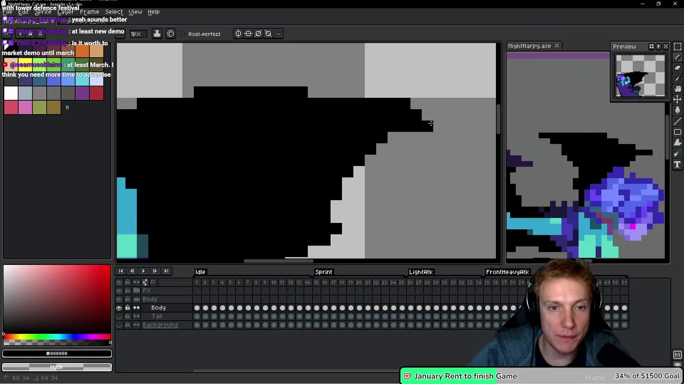Toggle lock on the Tail layer
684x384 pixels.
tap(127, 316)
